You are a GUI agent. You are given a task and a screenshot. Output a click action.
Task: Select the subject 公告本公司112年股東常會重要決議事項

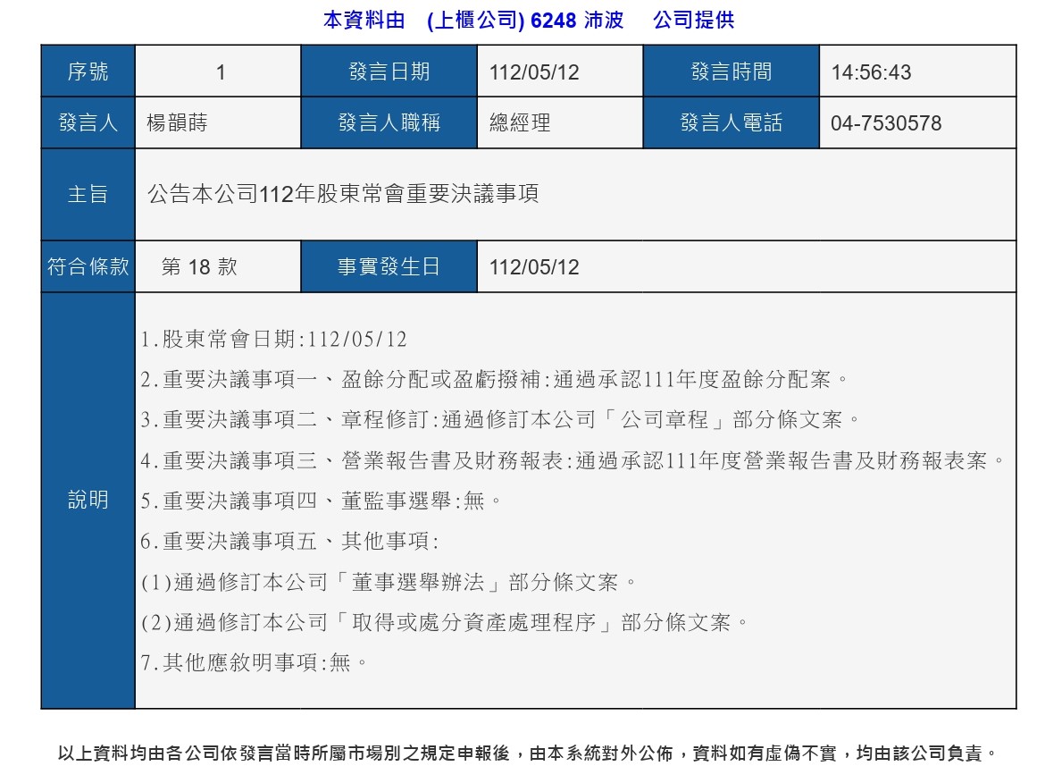pyautogui.click(x=343, y=194)
